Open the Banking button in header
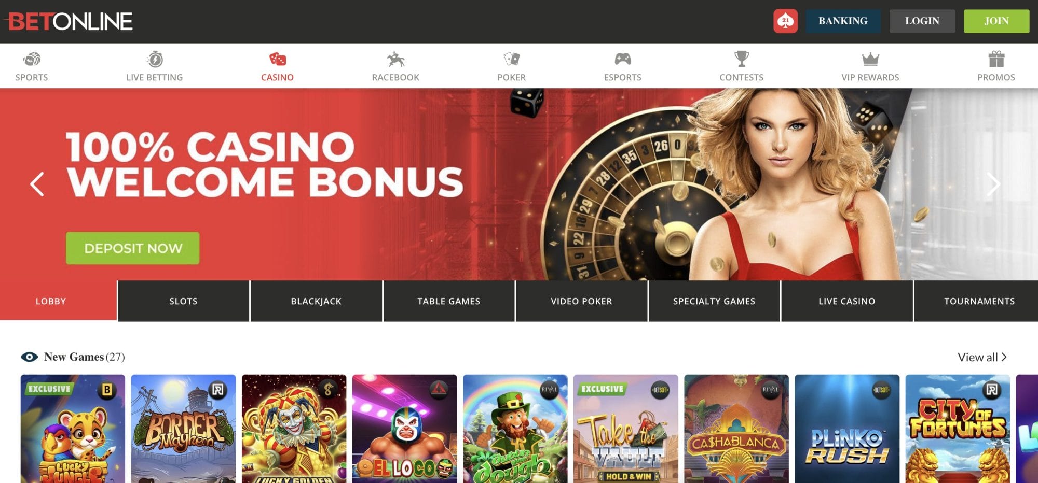Viewport: 1038px width, 483px height. (x=843, y=21)
